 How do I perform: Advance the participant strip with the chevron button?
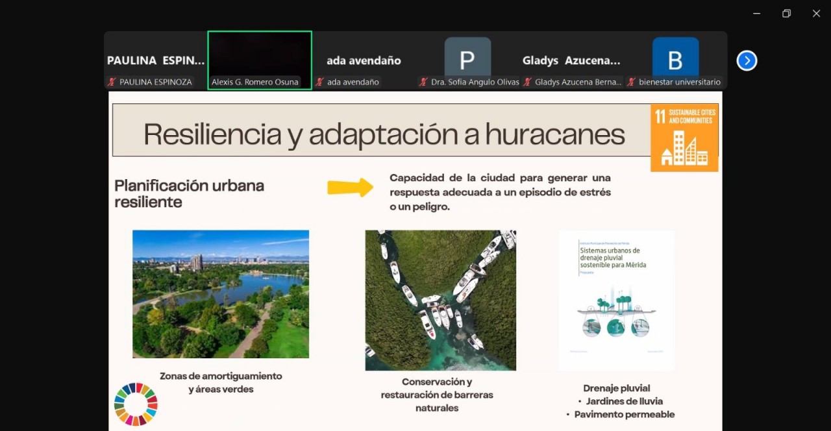(x=747, y=60)
